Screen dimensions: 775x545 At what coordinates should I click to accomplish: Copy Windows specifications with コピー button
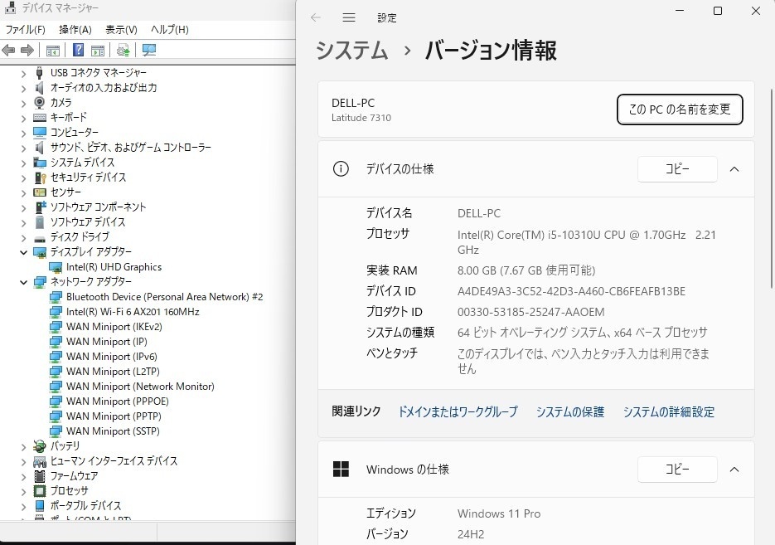[677, 469]
